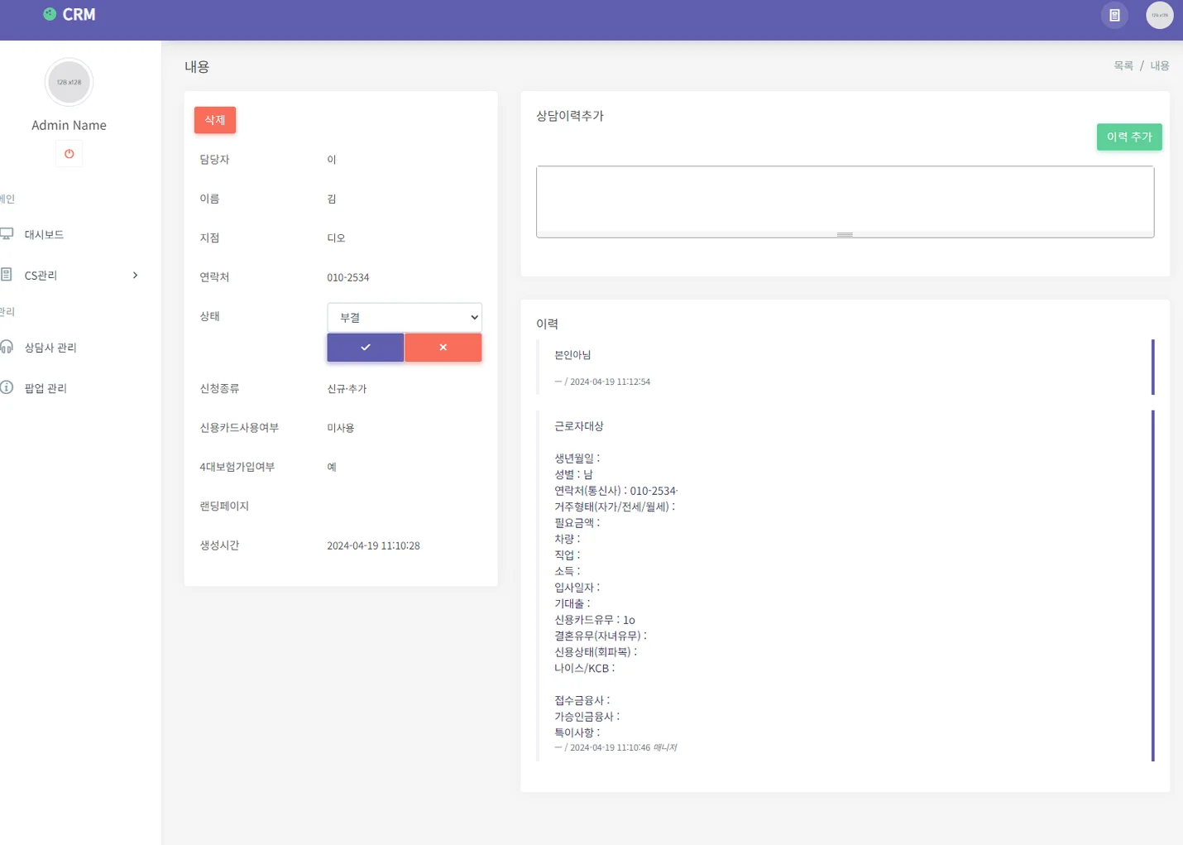1183x845 pixels.
Task: Click the 4대보험가입여부 field label
Action: tap(237, 467)
